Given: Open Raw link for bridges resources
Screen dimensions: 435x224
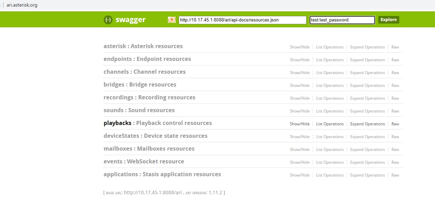Looking at the screenshot, I should coord(395,86).
